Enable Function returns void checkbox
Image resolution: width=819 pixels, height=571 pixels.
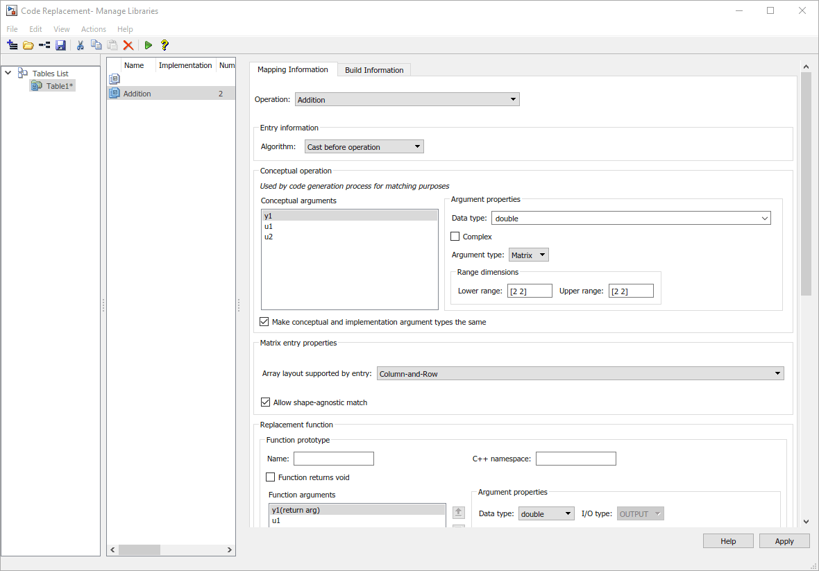point(271,477)
